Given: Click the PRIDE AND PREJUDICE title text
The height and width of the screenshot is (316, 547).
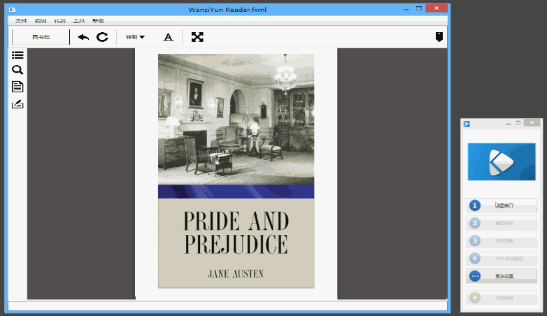Looking at the screenshot, I should tap(236, 233).
